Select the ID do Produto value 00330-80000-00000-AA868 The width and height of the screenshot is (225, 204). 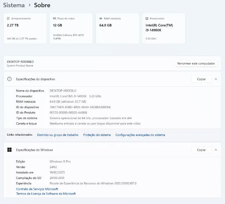pos(68,112)
